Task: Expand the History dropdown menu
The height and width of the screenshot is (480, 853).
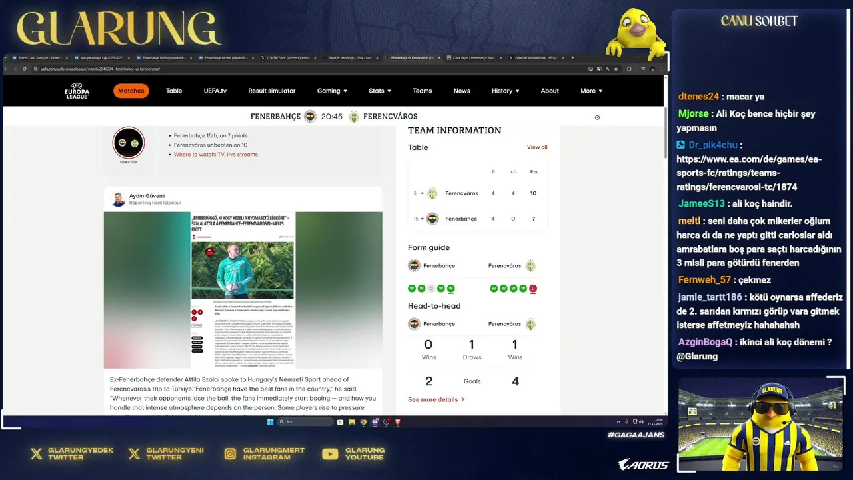Action: [505, 91]
